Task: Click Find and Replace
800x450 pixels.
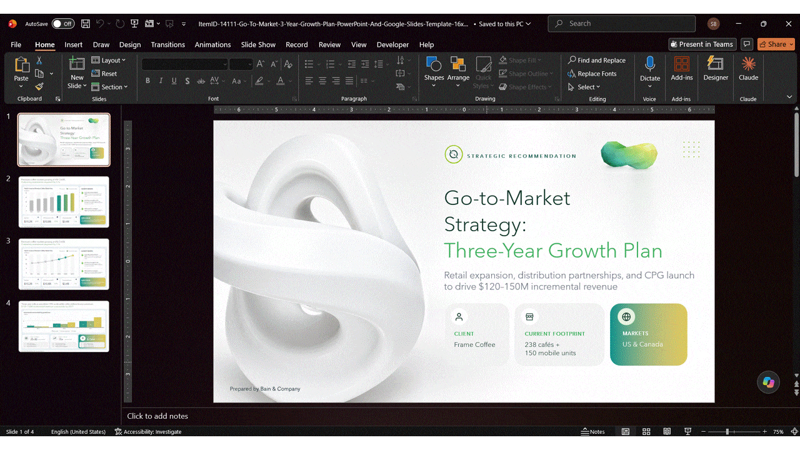Action: pyautogui.click(x=597, y=61)
